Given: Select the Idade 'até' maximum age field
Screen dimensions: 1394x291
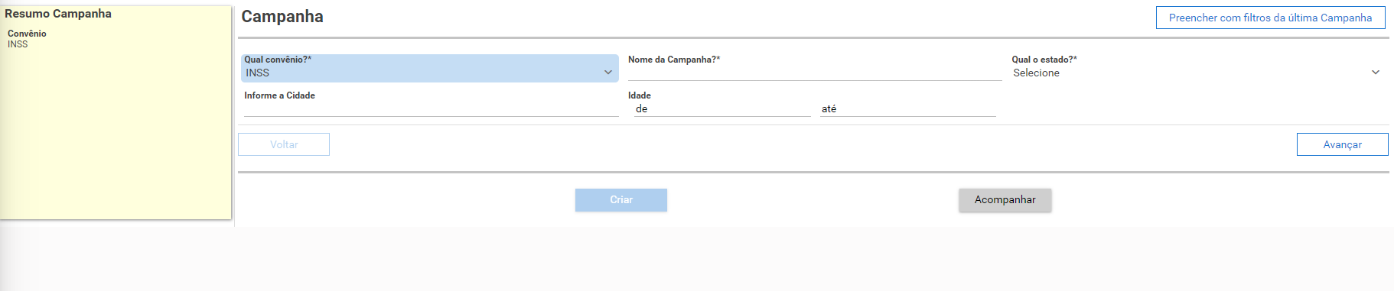Looking at the screenshot, I should [907, 108].
